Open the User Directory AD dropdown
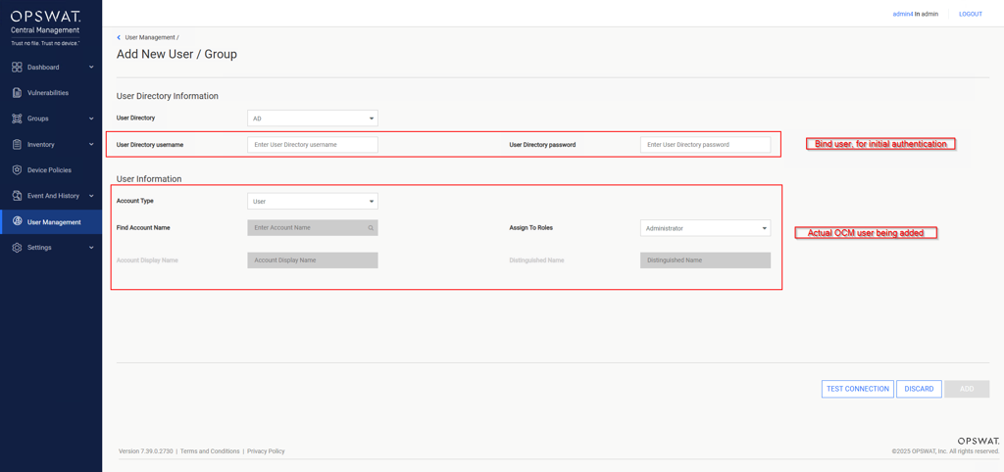This screenshot has width=1004, height=472. [x=313, y=118]
